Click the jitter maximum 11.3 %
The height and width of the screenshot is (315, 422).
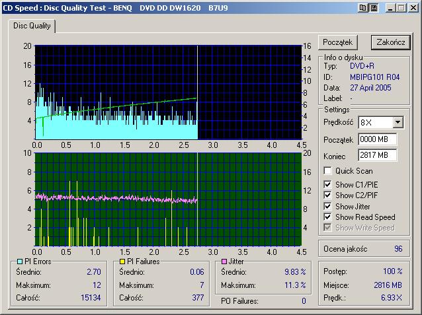[295, 285]
